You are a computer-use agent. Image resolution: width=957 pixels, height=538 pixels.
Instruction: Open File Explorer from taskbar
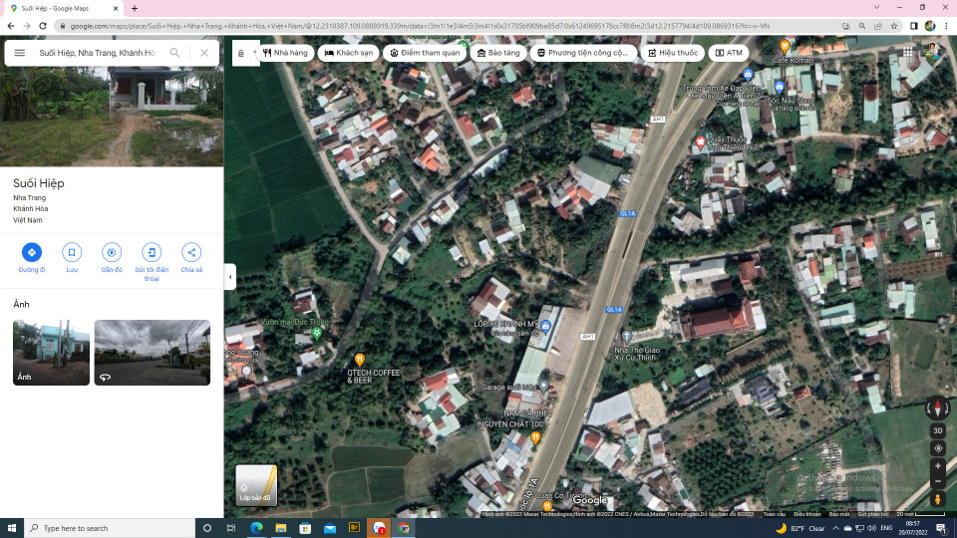[281, 528]
